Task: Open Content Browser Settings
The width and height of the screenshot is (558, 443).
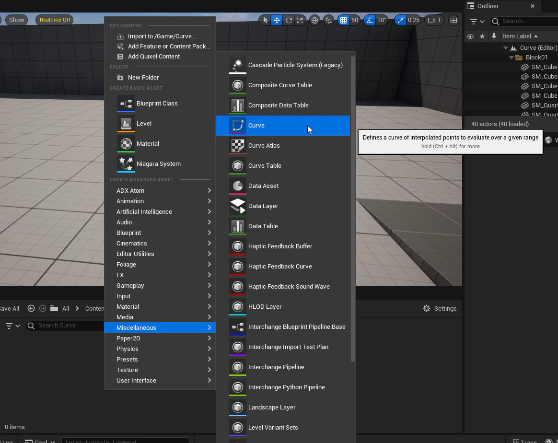Action: (440, 308)
